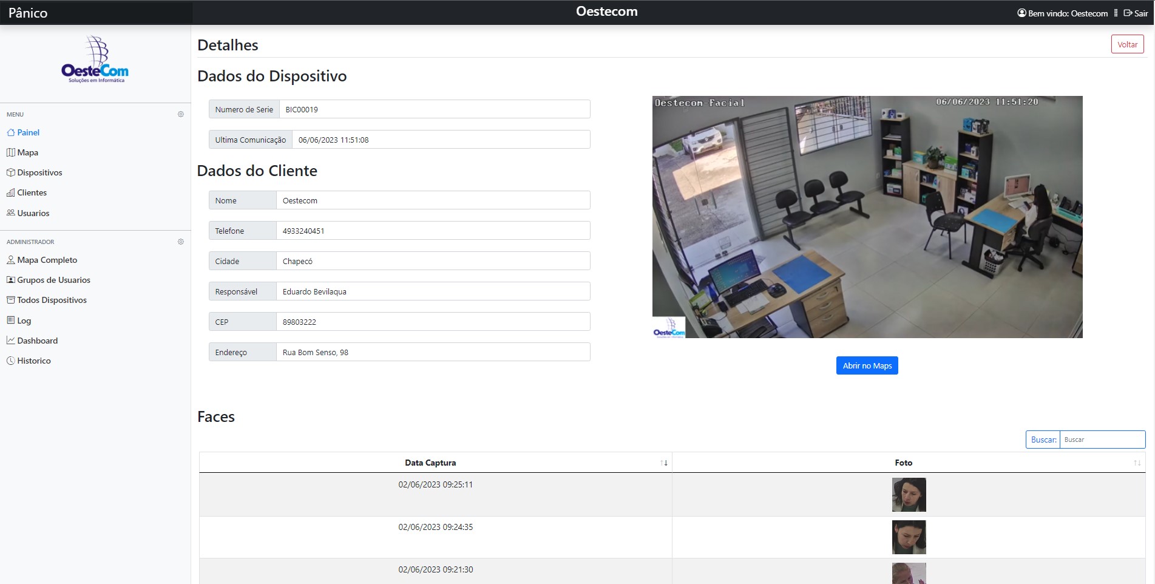The height and width of the screenshot is (584, 1155).
Task: Open Mapa Completo menu item
Action: point(47,260)
